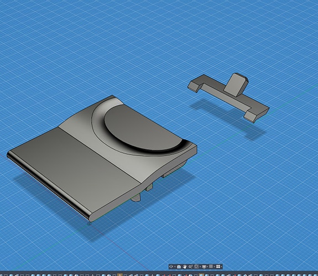Activate the Look At tool

point(179,267)
